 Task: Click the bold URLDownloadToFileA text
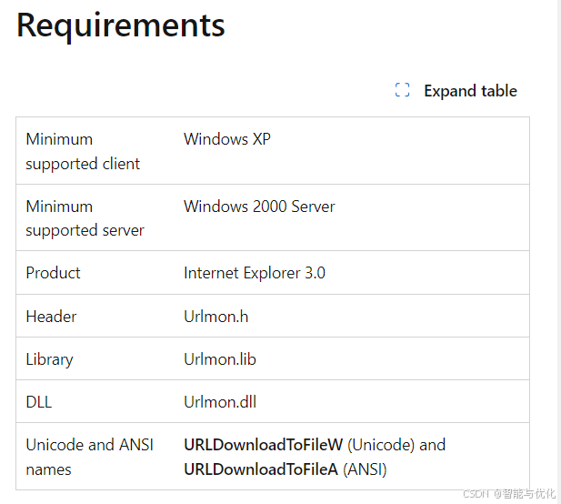(261, 469)
